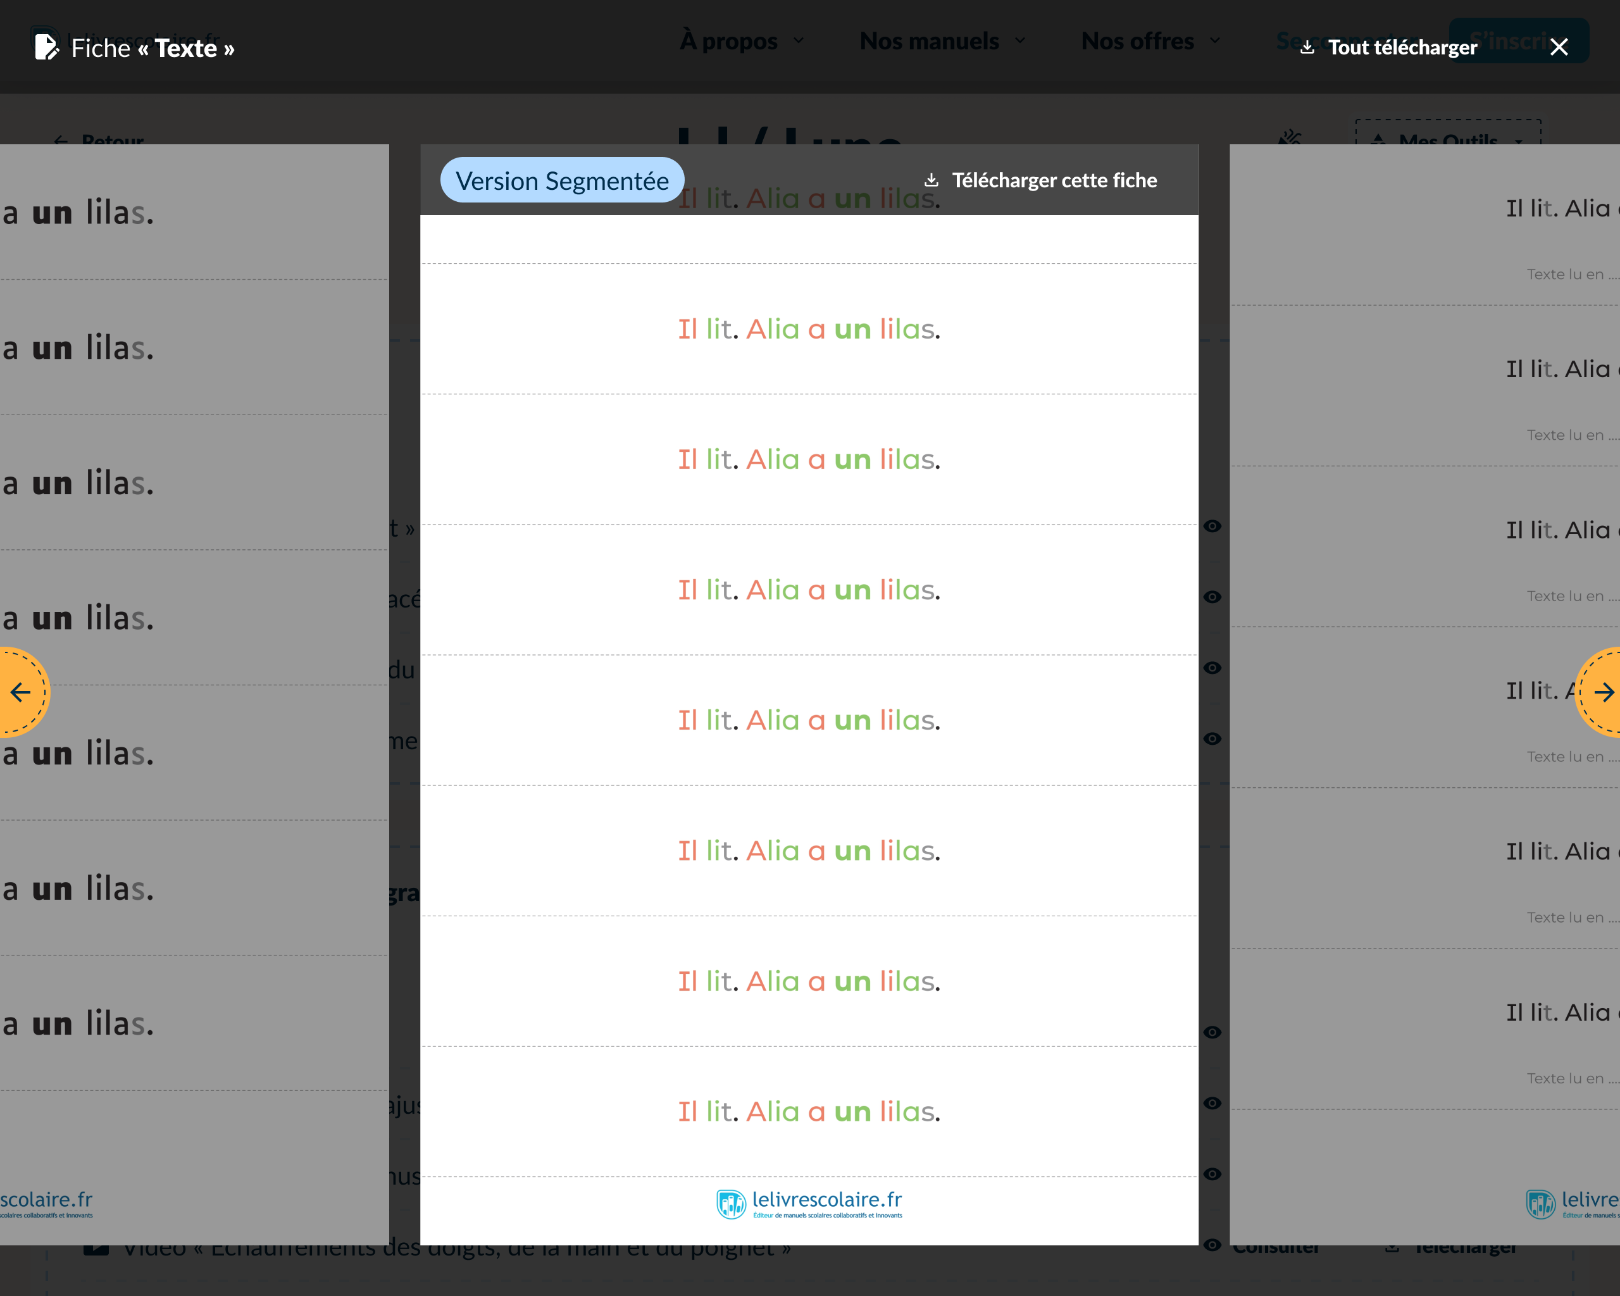
Task: Open the À propos menu in the background header
Action: coord(742,40)
